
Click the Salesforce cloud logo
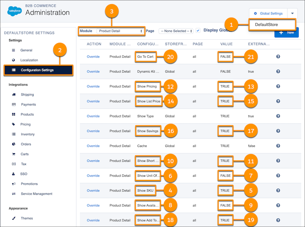[15, 11]
